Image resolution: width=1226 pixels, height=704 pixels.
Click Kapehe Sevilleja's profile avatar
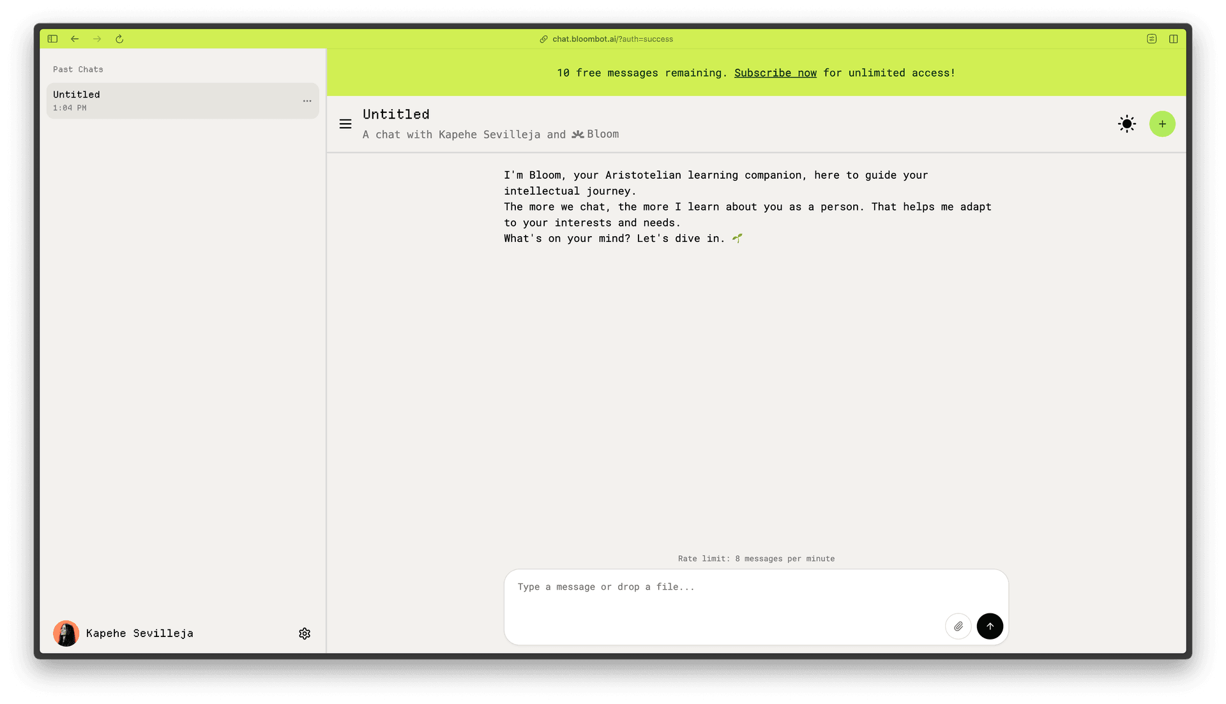[66, 633]
